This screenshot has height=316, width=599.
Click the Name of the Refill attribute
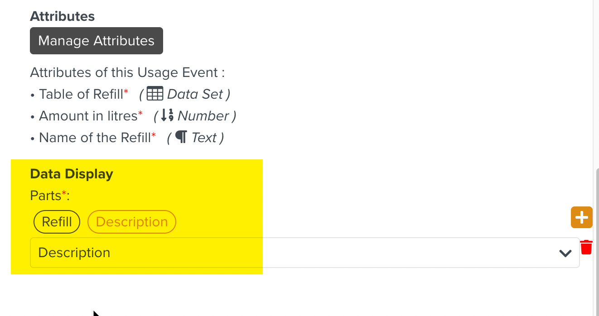[x=94, y=138]
